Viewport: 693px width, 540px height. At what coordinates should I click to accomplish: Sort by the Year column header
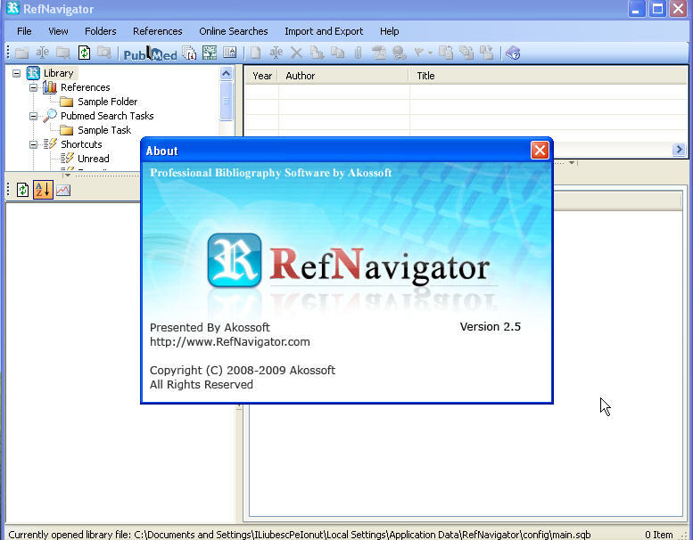(x=262, y=76)
